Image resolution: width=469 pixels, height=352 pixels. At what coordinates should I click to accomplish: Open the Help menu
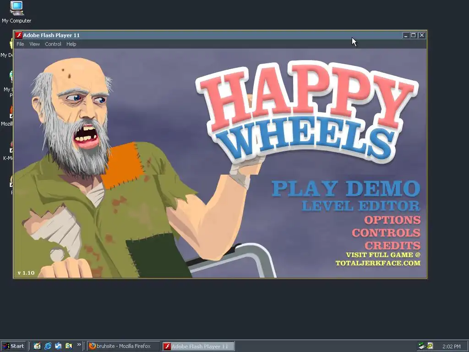(x=71, y=44)
